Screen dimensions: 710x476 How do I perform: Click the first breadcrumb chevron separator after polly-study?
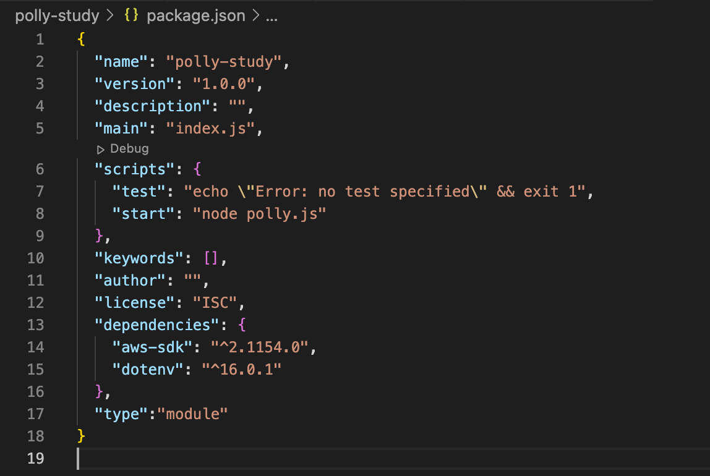click(110, 16)
